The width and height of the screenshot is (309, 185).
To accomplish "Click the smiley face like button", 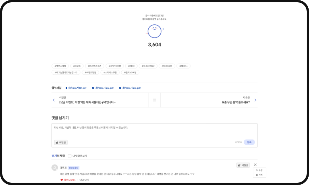I will click(154, 31).
